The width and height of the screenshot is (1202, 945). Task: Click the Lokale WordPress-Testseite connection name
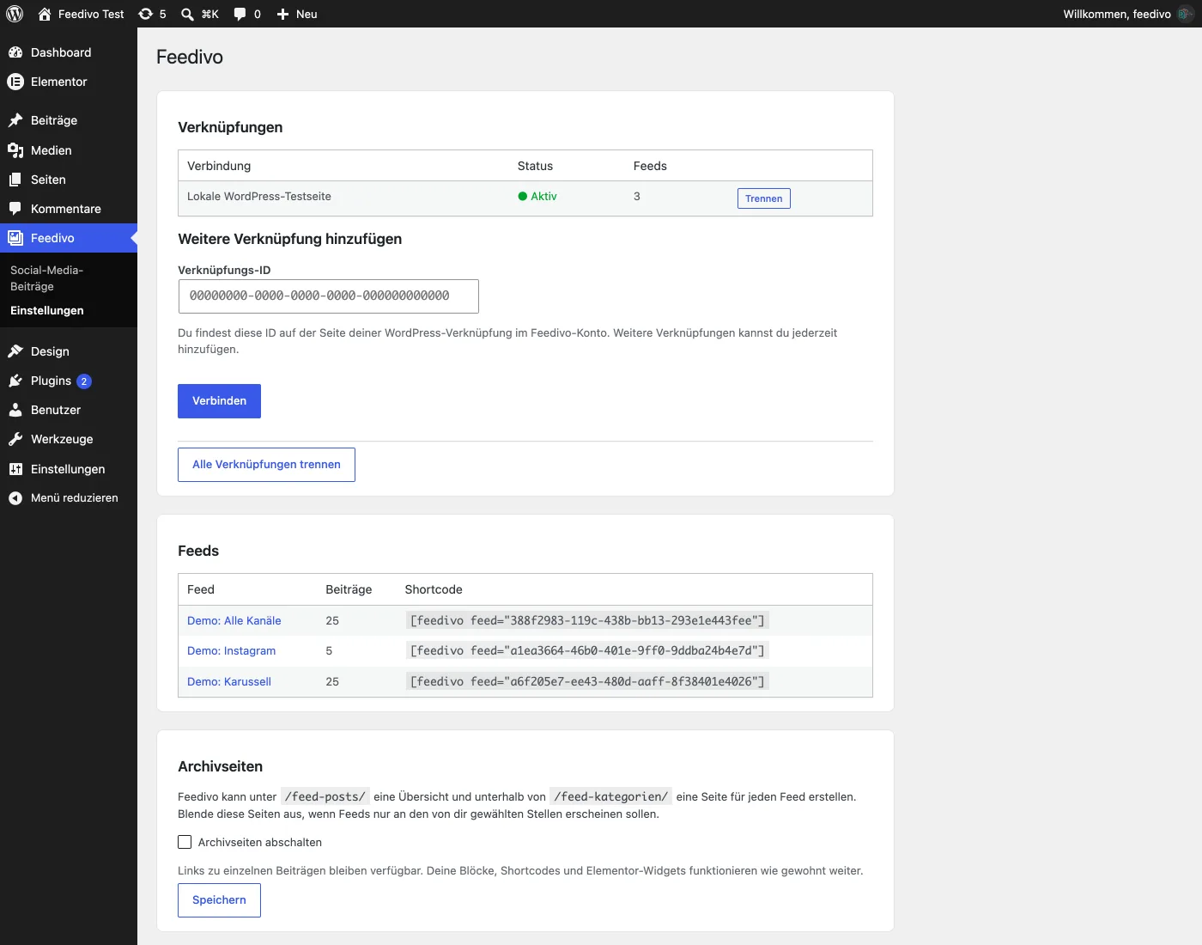pyautogui.click(x=259, y=196)
